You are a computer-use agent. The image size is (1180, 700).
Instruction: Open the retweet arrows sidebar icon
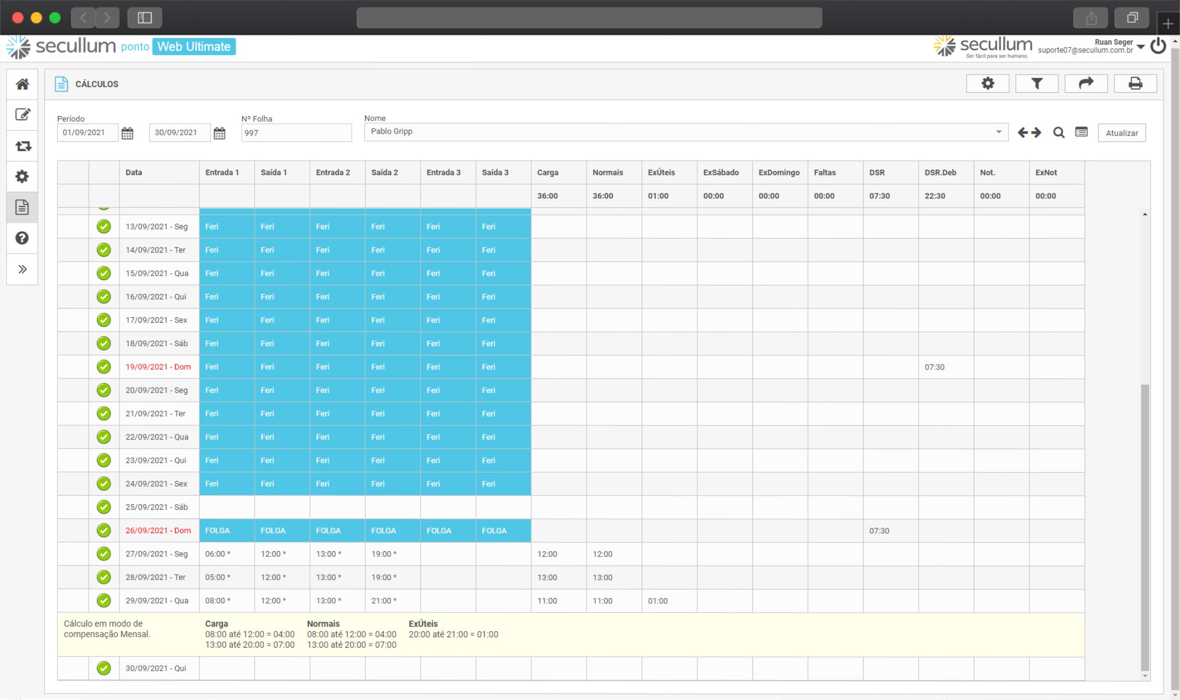[x=22, y=146]
